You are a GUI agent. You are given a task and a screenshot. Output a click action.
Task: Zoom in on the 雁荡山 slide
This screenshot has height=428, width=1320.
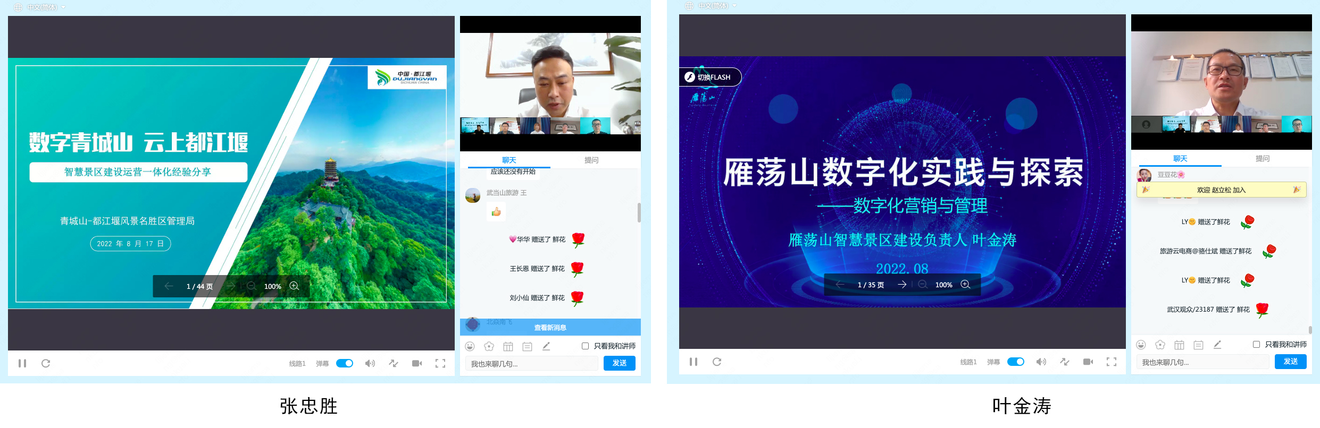tap(965, 285)
